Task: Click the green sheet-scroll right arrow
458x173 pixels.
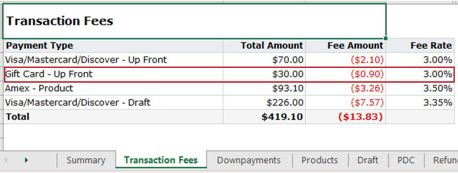Action: tap(27, 160)
